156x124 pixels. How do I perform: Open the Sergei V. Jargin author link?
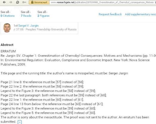point(28,26)
